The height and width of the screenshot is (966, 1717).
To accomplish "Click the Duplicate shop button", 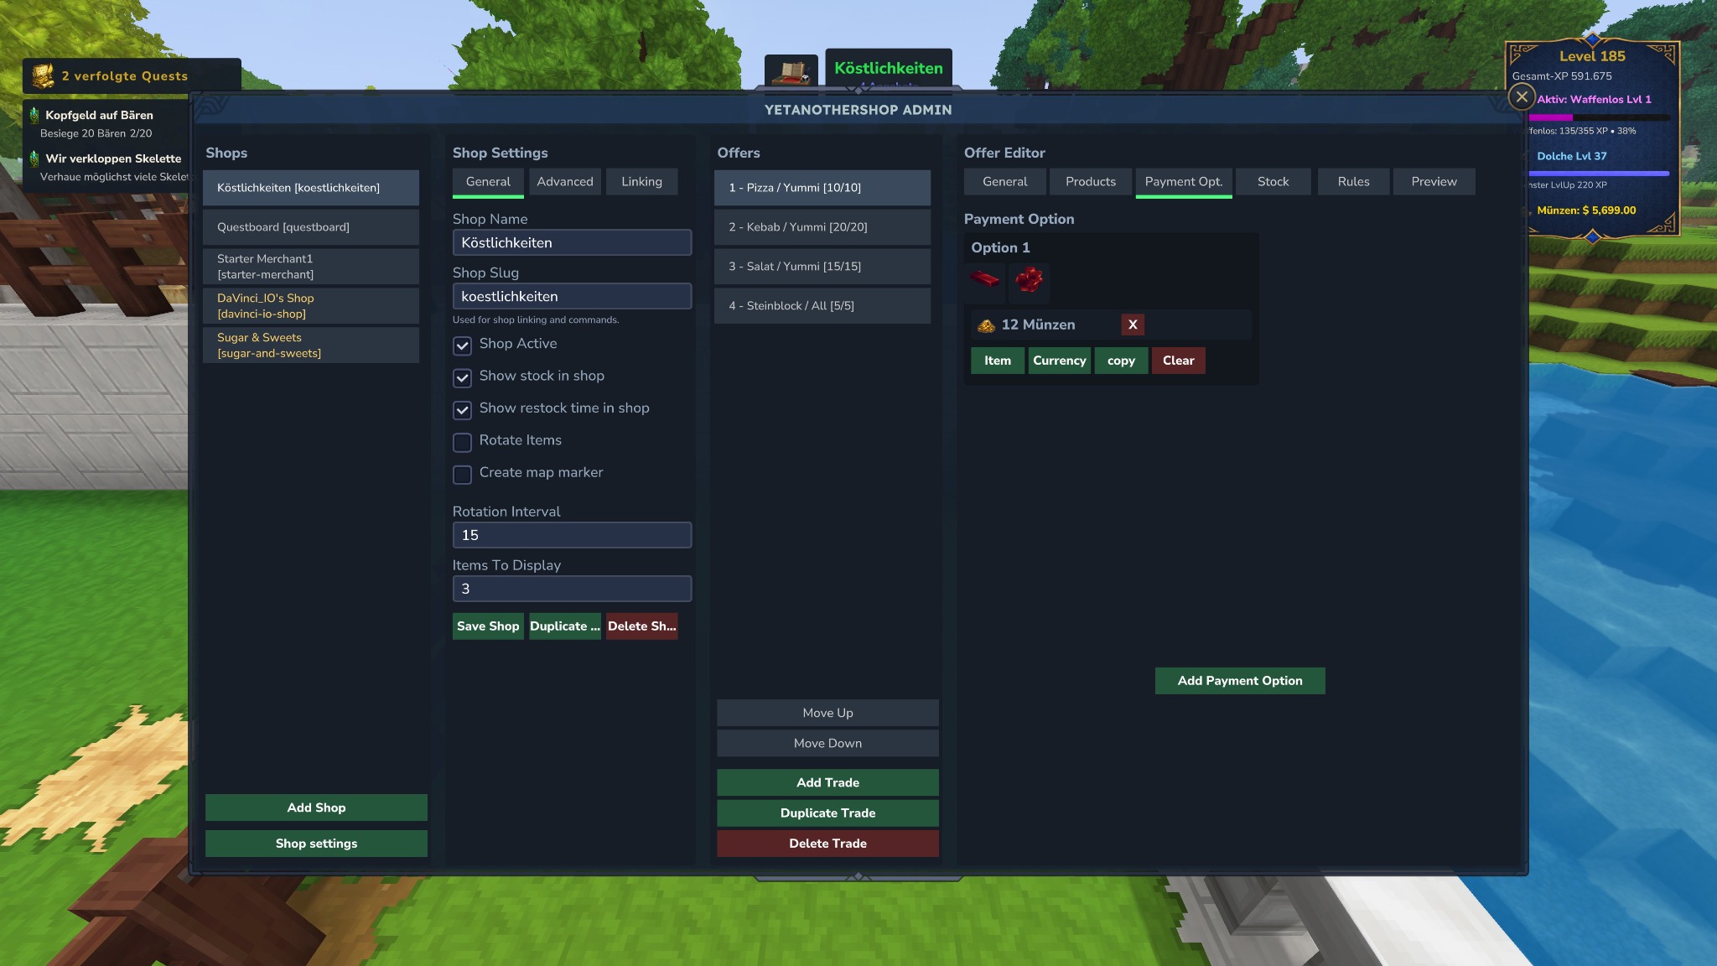I will (x=565, y=626).
